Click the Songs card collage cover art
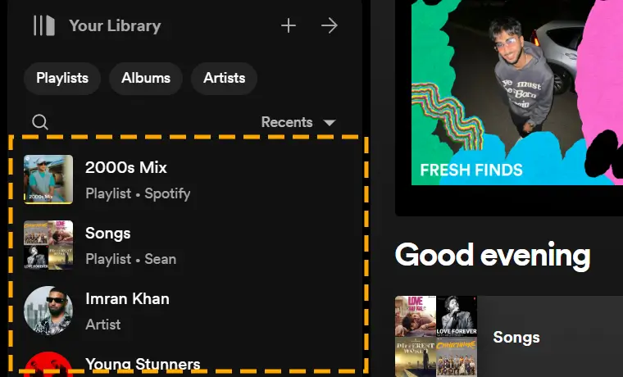 point(436,337)
